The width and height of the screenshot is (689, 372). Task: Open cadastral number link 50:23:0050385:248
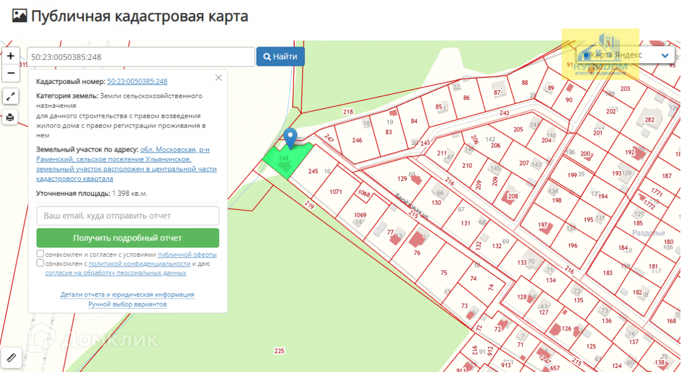137,82
